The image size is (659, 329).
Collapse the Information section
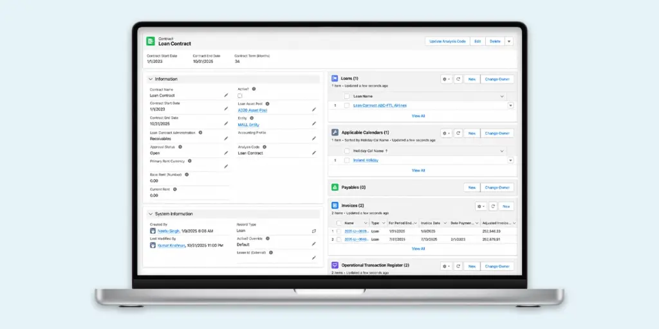(x=151, y=79)
